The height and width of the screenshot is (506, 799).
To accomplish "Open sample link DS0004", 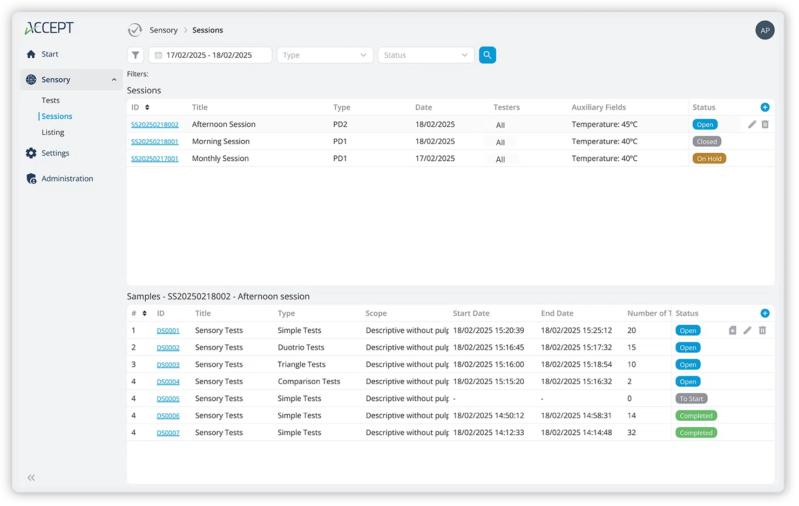I will tap(168, 382).
